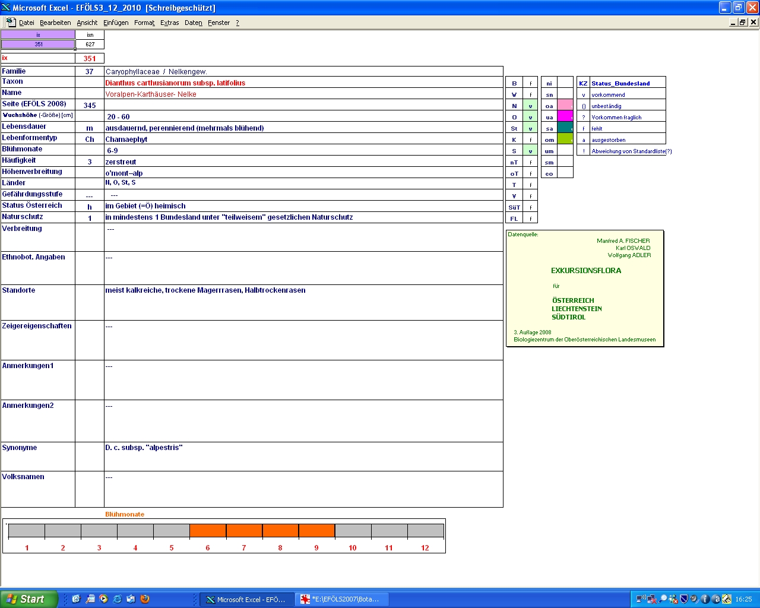Select the Länder value N, O, St, S

point(303,183)
